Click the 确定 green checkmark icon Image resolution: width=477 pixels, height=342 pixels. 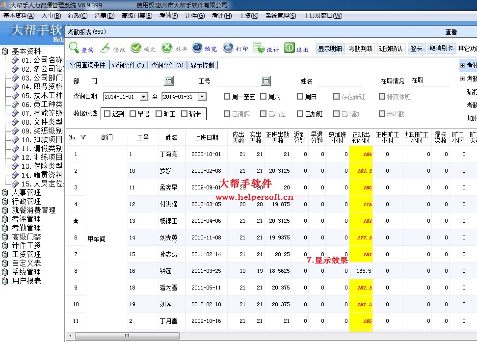click(136, 48)
